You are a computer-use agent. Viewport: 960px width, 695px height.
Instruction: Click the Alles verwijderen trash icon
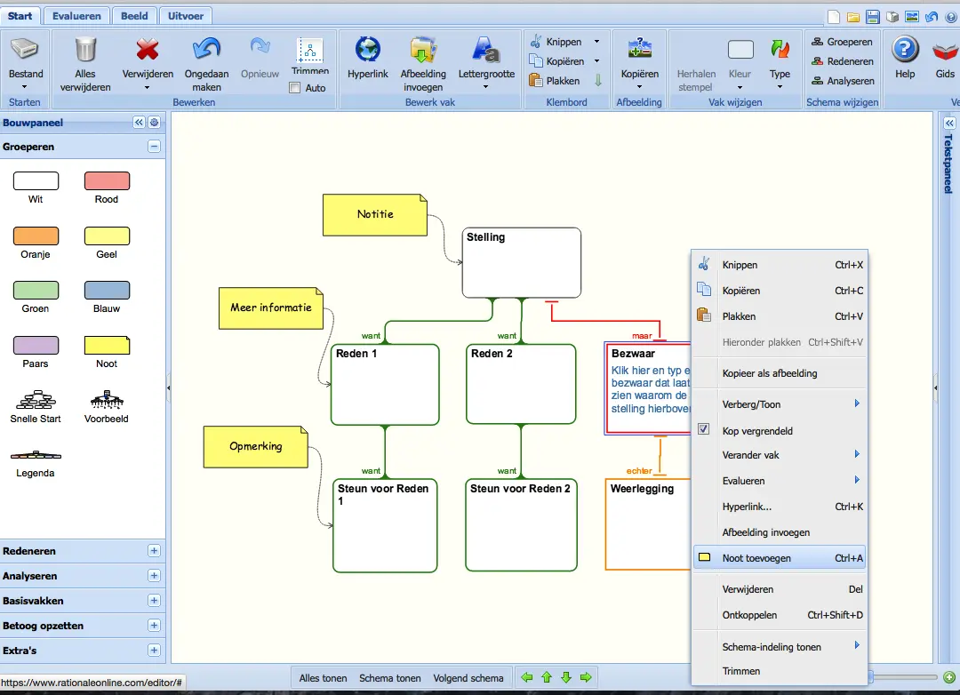85,50
